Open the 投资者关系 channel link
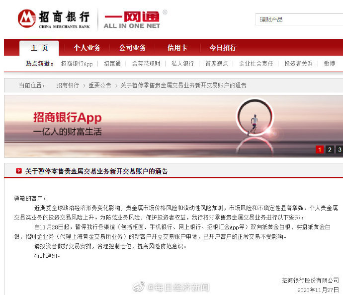Viewport: 343px width, 295px height. pyautogui.click(x=298, y=64)
